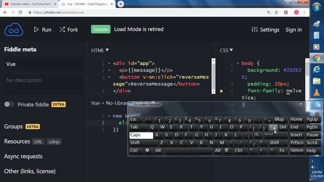Click the URL button in Resources
Viewport: 324px width, 182px height.
pyautogui.click(x=38, y=142)
